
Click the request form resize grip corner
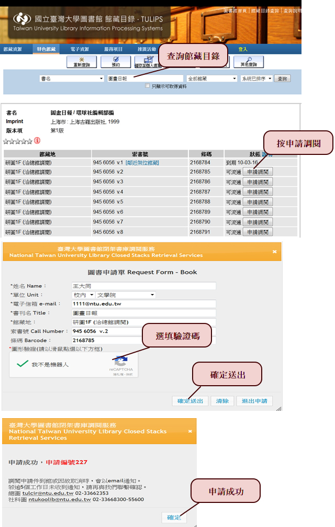[278, 408]
